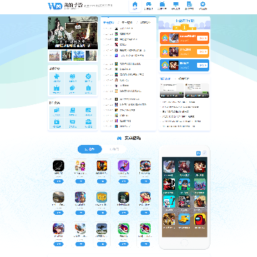Open the first article screenshot thumbnail in right panel
Image resolution: width=257 pixels, height=257 pixels.
coord(172,91)
